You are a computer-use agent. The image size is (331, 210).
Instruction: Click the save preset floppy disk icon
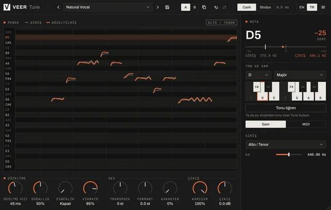167,7
